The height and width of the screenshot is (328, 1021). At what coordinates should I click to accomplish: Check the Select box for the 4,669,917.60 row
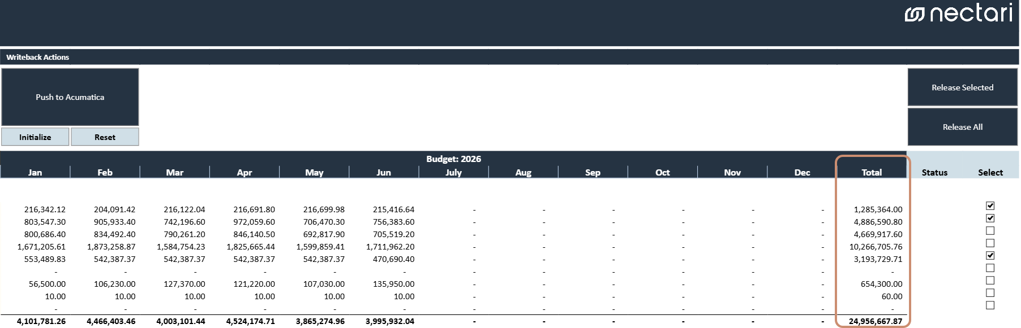click(990, 231)
